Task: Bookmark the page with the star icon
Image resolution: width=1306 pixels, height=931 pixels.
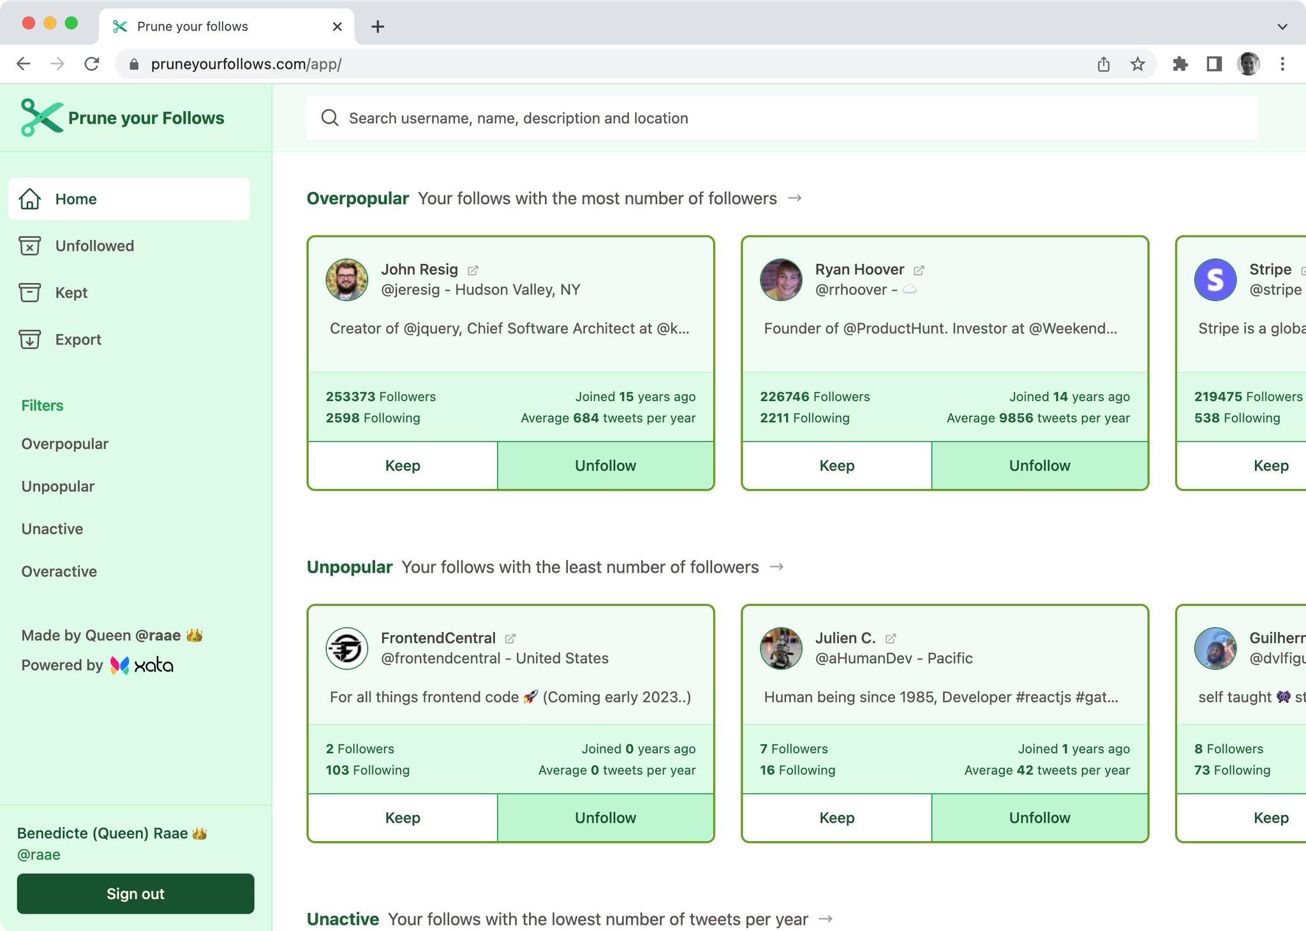Action: point(1138,64)
